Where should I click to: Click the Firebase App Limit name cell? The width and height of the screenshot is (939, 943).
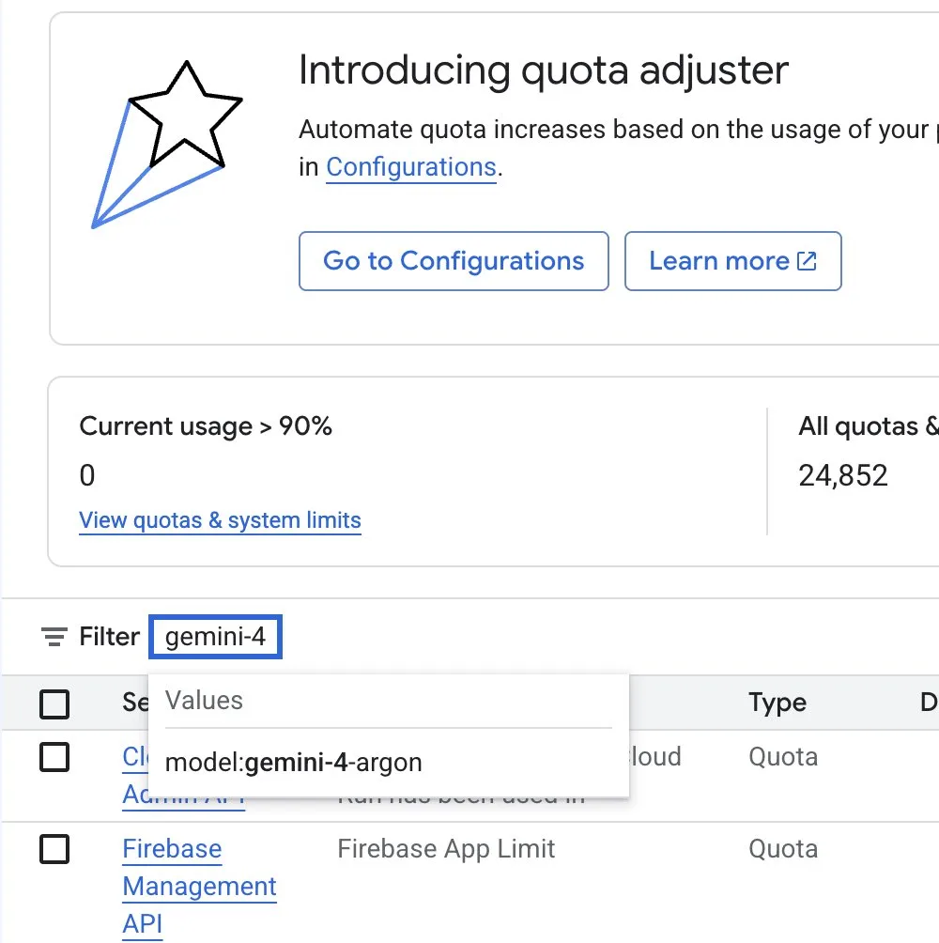point(446,848)
